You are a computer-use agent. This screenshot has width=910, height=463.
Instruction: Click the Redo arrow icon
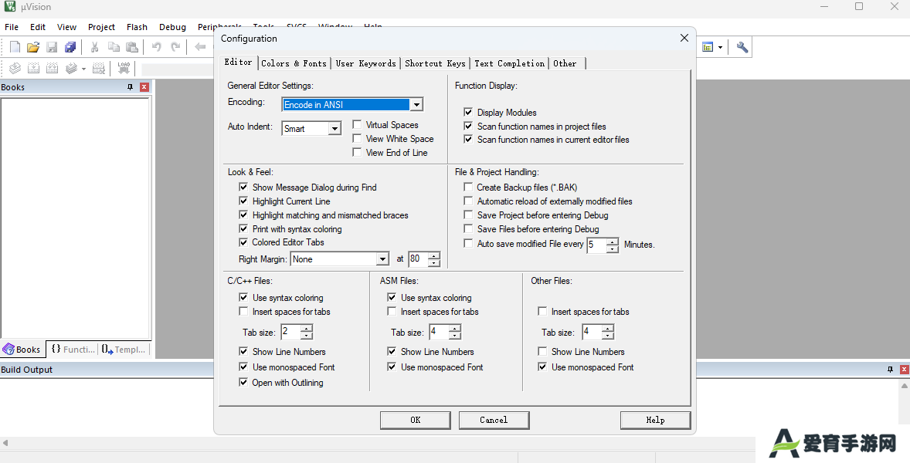click(x=175, y=47)
